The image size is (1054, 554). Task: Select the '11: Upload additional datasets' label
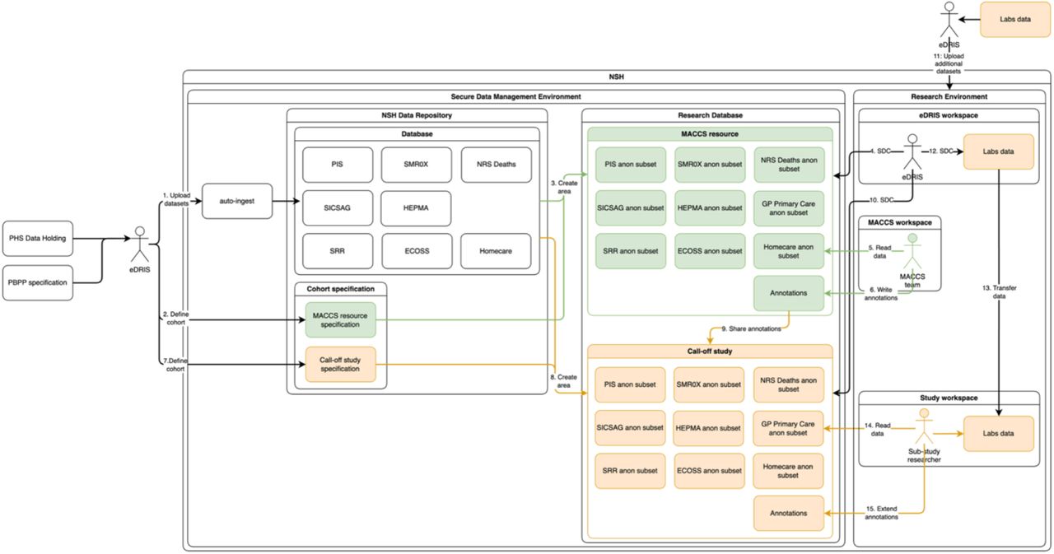coord(948,63)
